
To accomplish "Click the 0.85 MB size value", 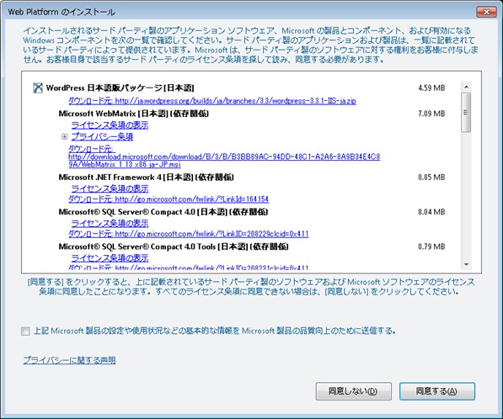I will pos(431,178).
